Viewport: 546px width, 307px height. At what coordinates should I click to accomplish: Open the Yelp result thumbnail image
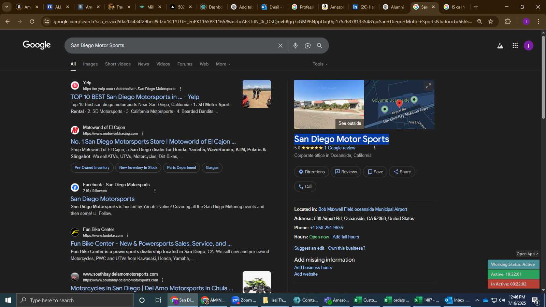(x=257, y=94)
